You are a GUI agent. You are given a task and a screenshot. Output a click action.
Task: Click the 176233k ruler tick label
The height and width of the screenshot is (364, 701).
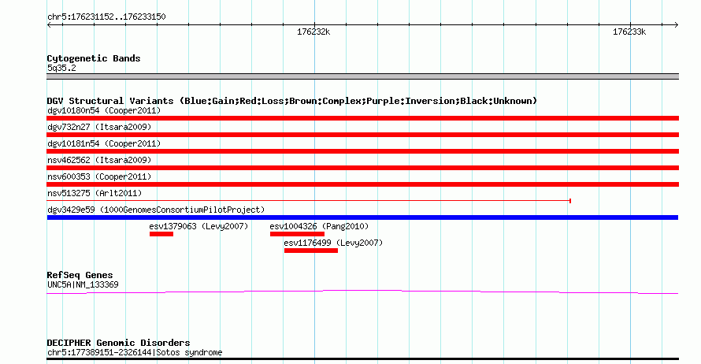click(629, 32)
